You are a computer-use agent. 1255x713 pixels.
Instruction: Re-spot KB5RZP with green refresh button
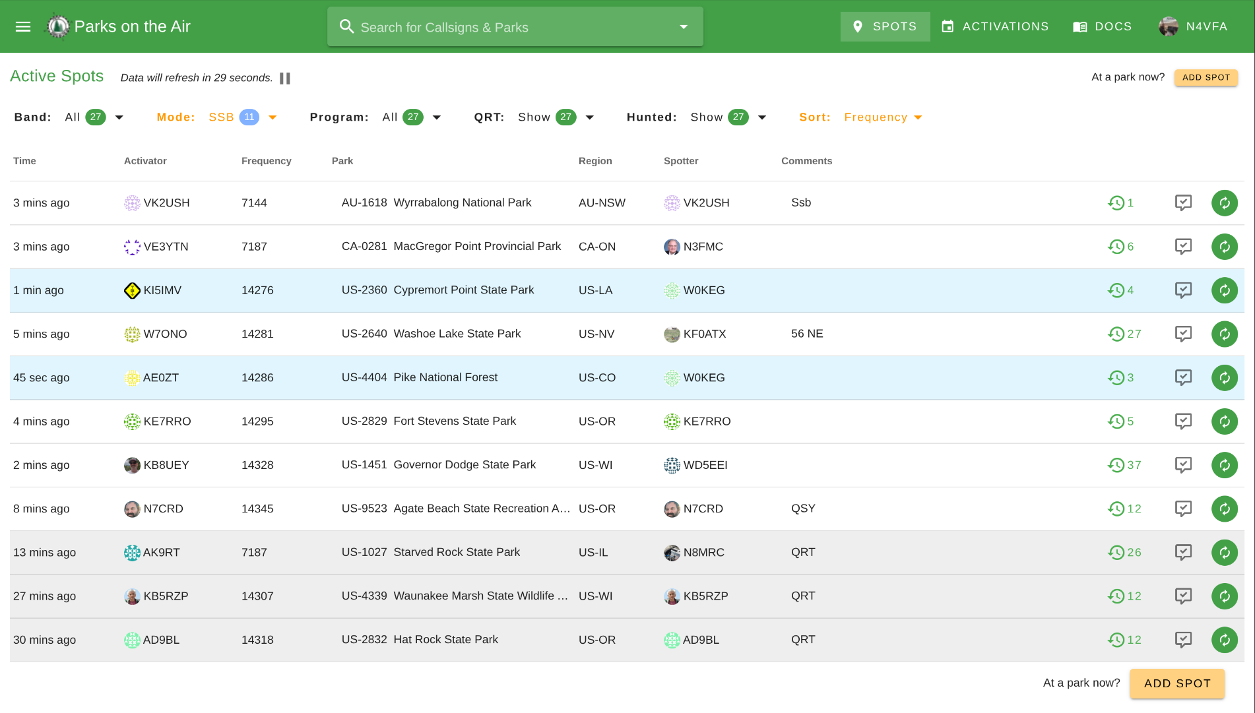coord(1224,596)
